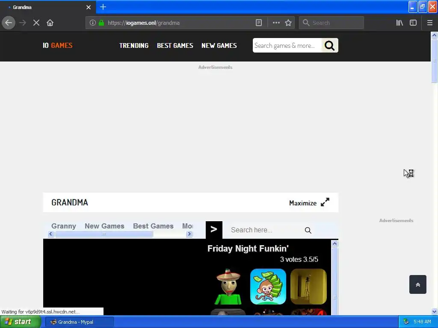
Task: Click the black arrow toggle button
Action: point(214,230)
